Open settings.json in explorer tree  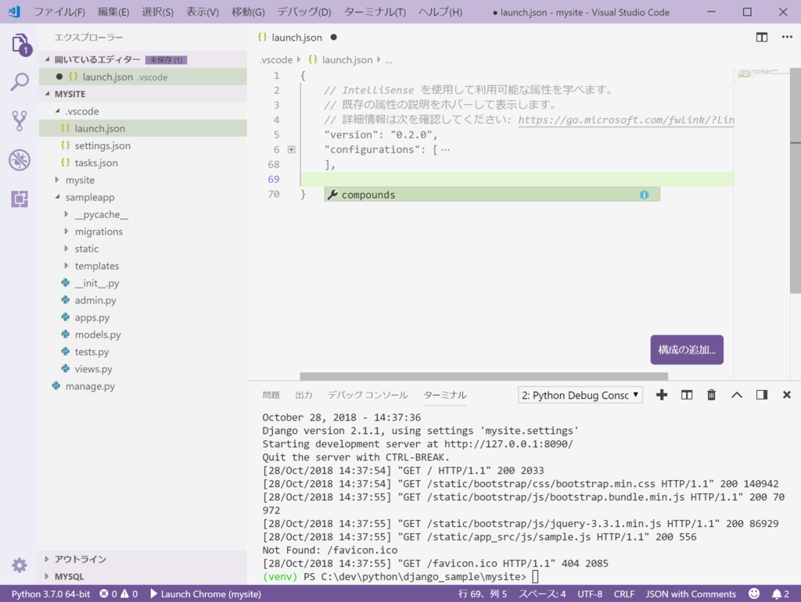click(143, 145)
